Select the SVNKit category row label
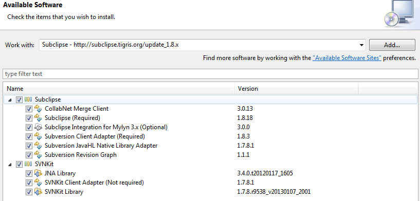The height and width of the screenshot is (201, 420). tap(44, 165)
